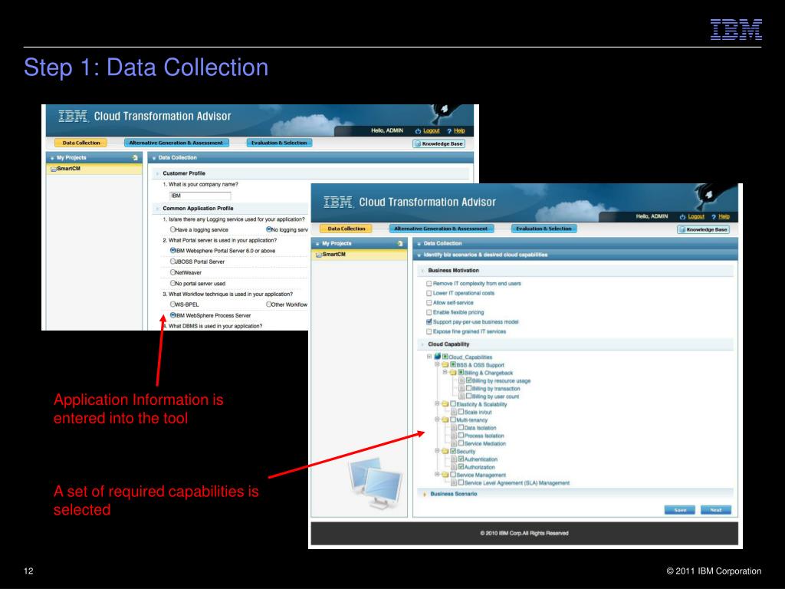Collapse Data Collection section in front window

coord(419,244)
